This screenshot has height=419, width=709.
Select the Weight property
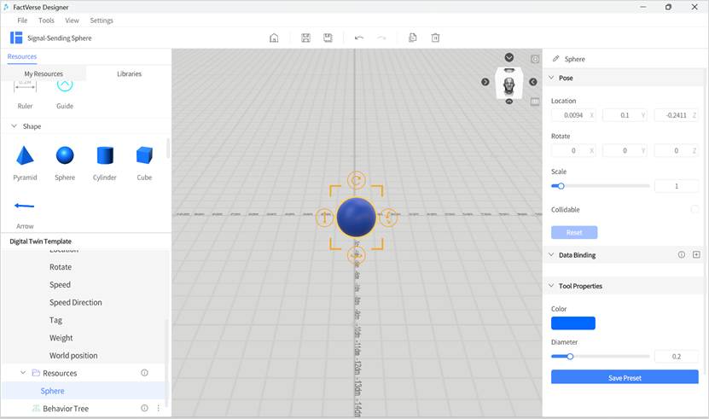click(61, 338)
